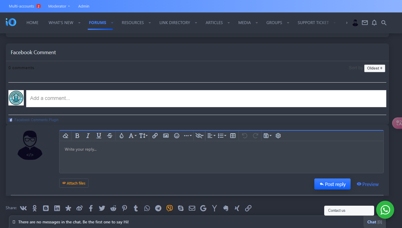Click the insert image icon
The width and height of the screenshot is (402, 228).
(166, 136)
